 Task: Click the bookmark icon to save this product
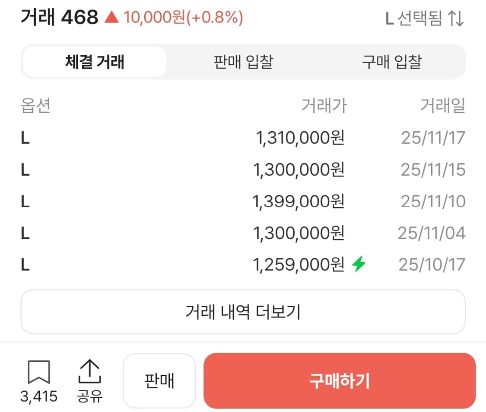click(x=39, y=372)
